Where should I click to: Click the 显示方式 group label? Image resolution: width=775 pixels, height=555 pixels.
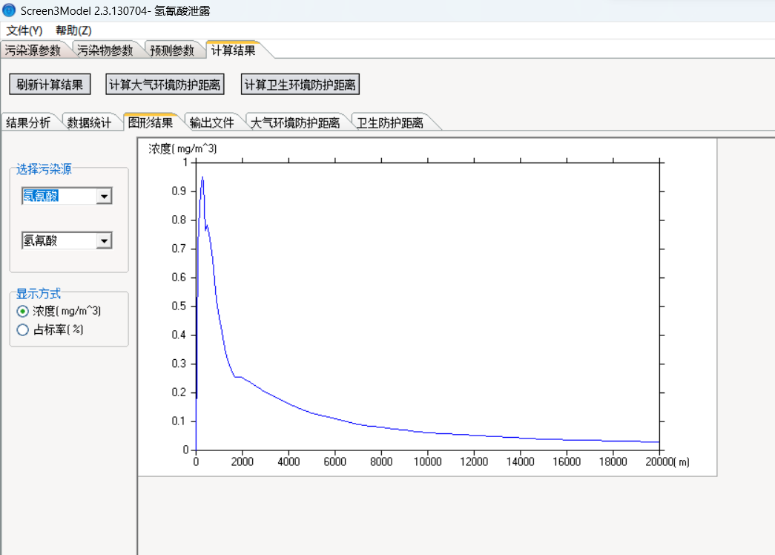tap(39, 293)
